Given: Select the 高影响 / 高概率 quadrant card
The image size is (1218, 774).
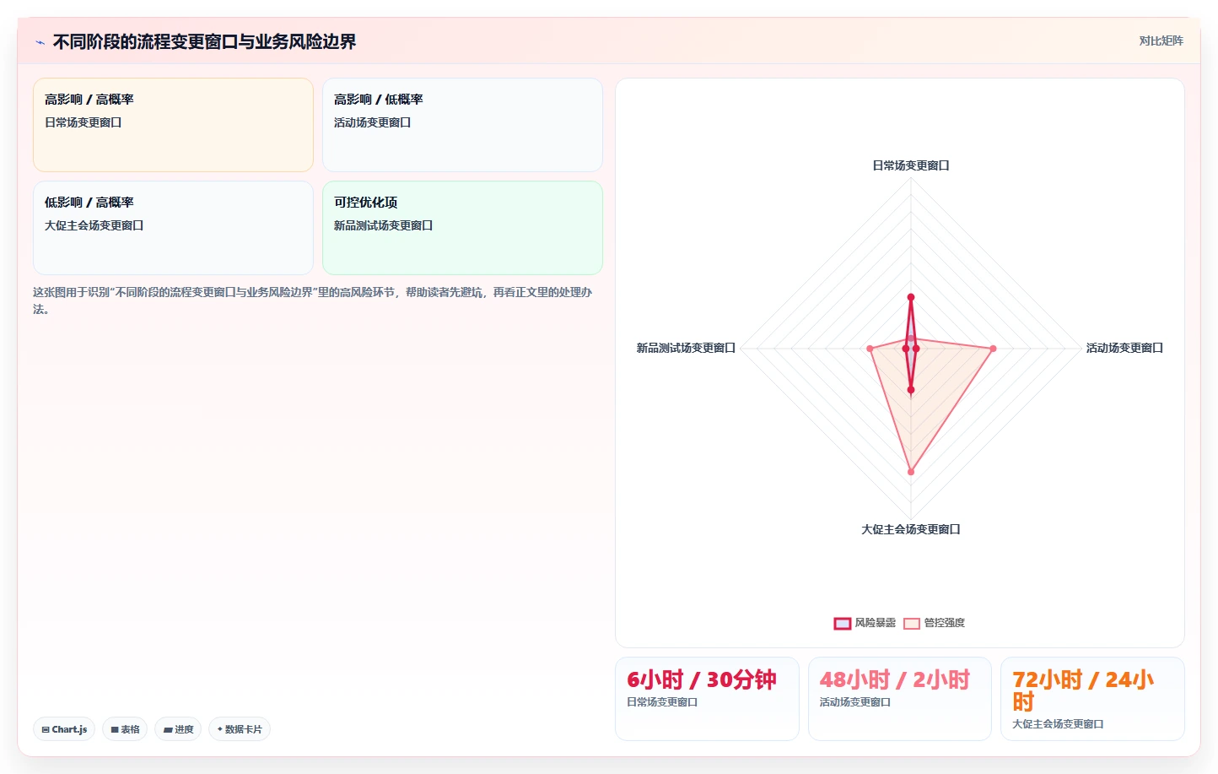Looking at the screenshot, I should [173, 125].
